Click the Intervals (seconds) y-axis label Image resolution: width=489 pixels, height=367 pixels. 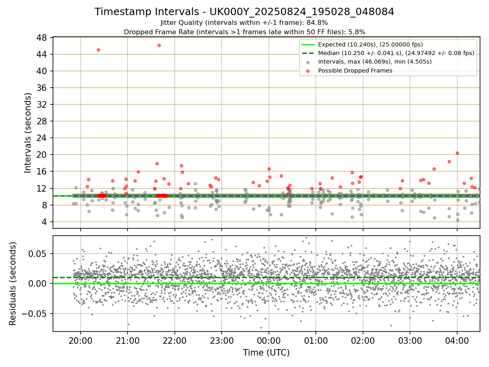click(x=28, y=133)
